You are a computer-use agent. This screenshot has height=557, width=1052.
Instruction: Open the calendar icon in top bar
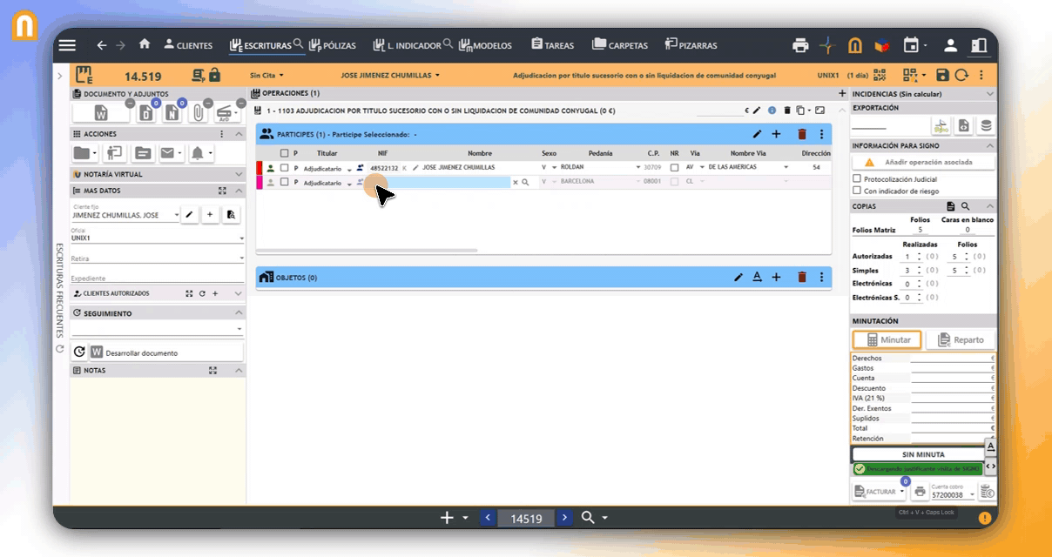tap(911, 45)
